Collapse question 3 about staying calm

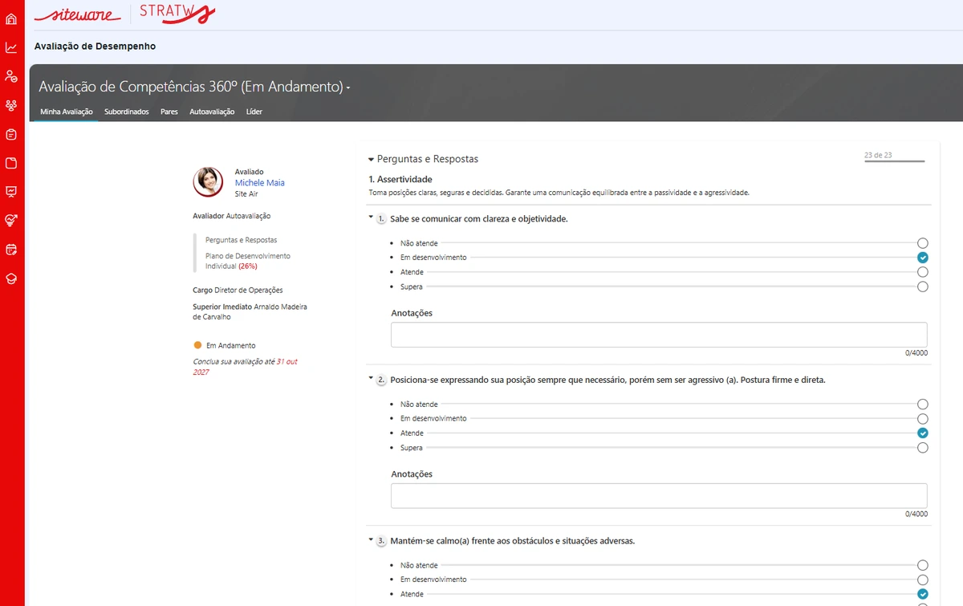[371, 539]
